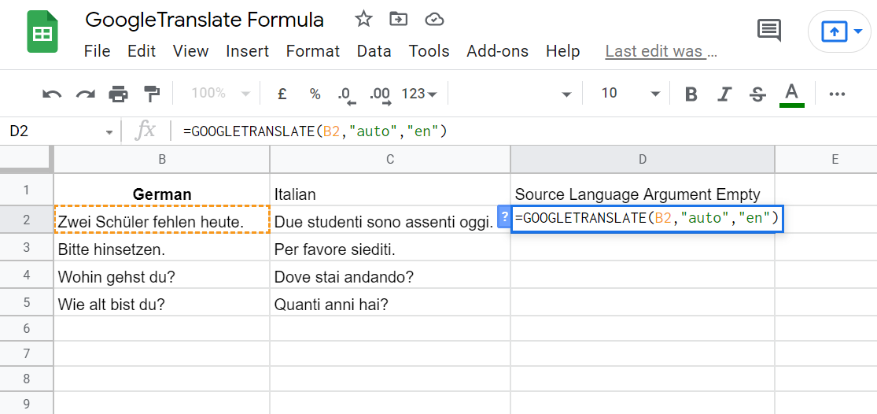Viewport: 877px width, 414px height.
Task: Select cell containing Bitte hinsetzen
Action: [x=161, y=249]
